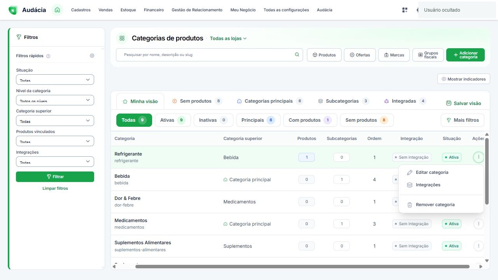This screenshot has height=280, width=498.
Task: Click Limpar filtros link
Action: [x=55, y=188]
